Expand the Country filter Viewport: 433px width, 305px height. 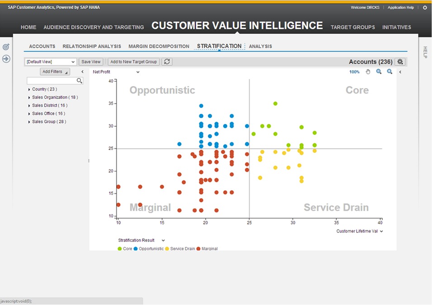tap(29, 89)
